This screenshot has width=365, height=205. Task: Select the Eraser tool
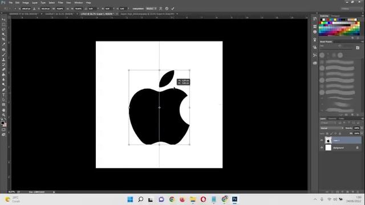point(3,69)
